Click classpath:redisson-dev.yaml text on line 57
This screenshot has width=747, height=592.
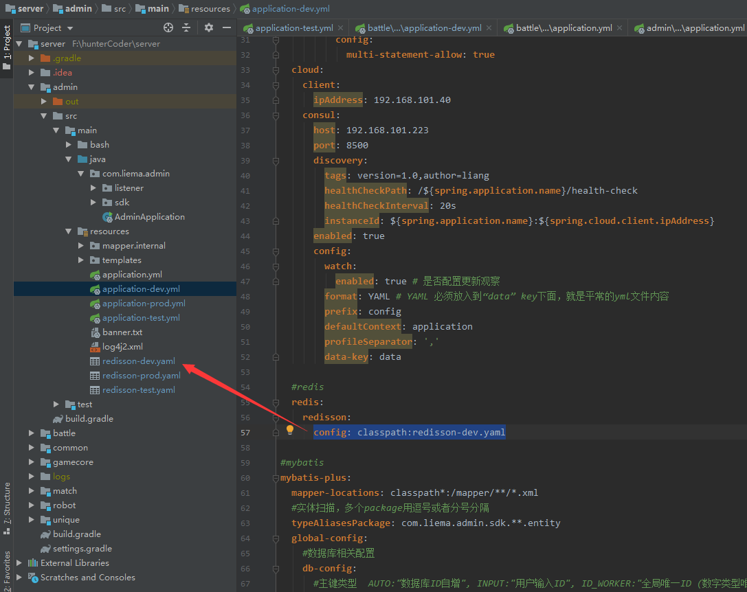coord(431,433)
